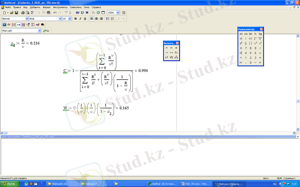Image resolution: width=300 pixels, height=187 pixels.
Task: Save the worksheet with floppy disk icon
Action: tap(16, 13)
